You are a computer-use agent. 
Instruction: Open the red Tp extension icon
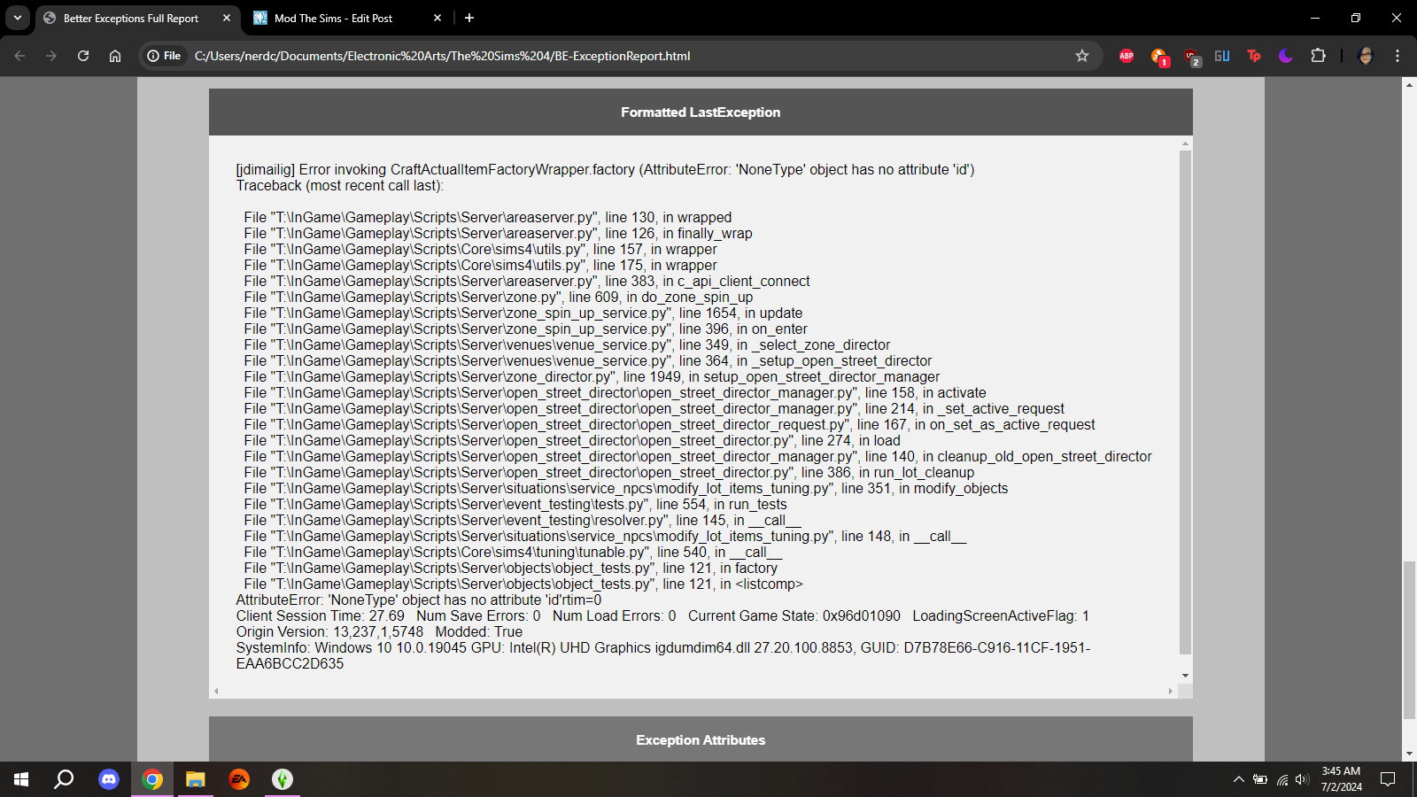tap(1254, 56)
